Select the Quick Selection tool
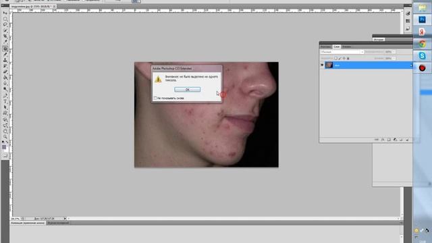This screenshot has width=432, height=243. 5,30
